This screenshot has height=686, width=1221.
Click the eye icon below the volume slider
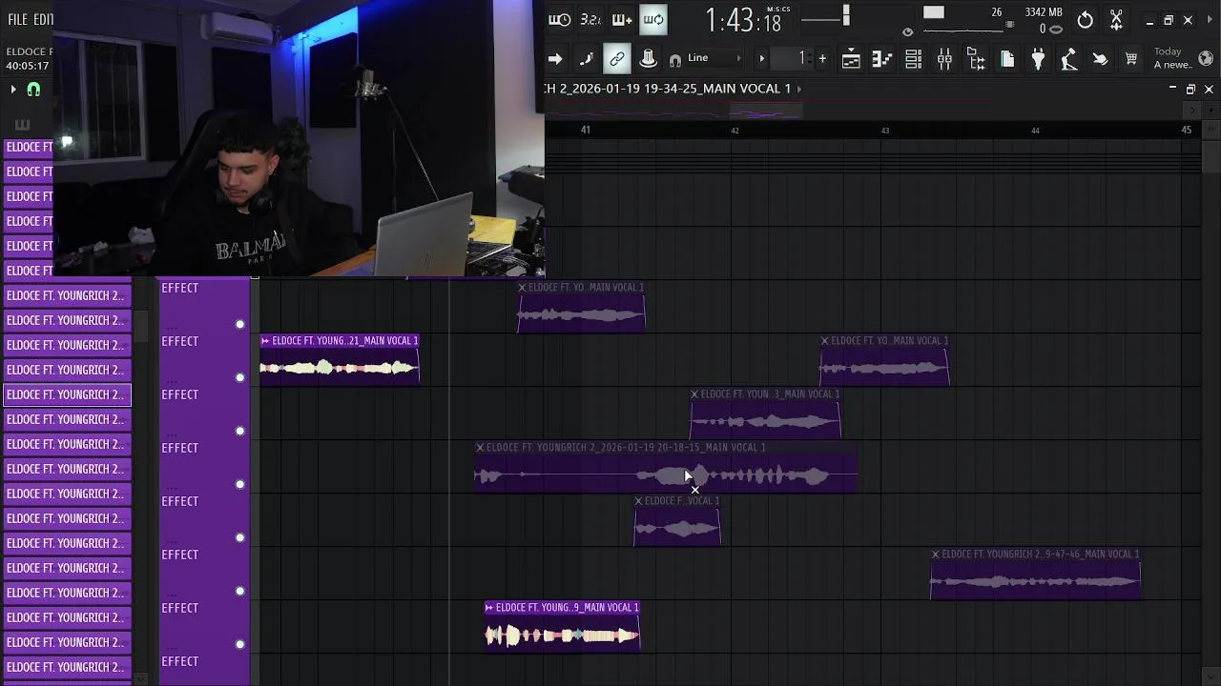coord(907,32)
